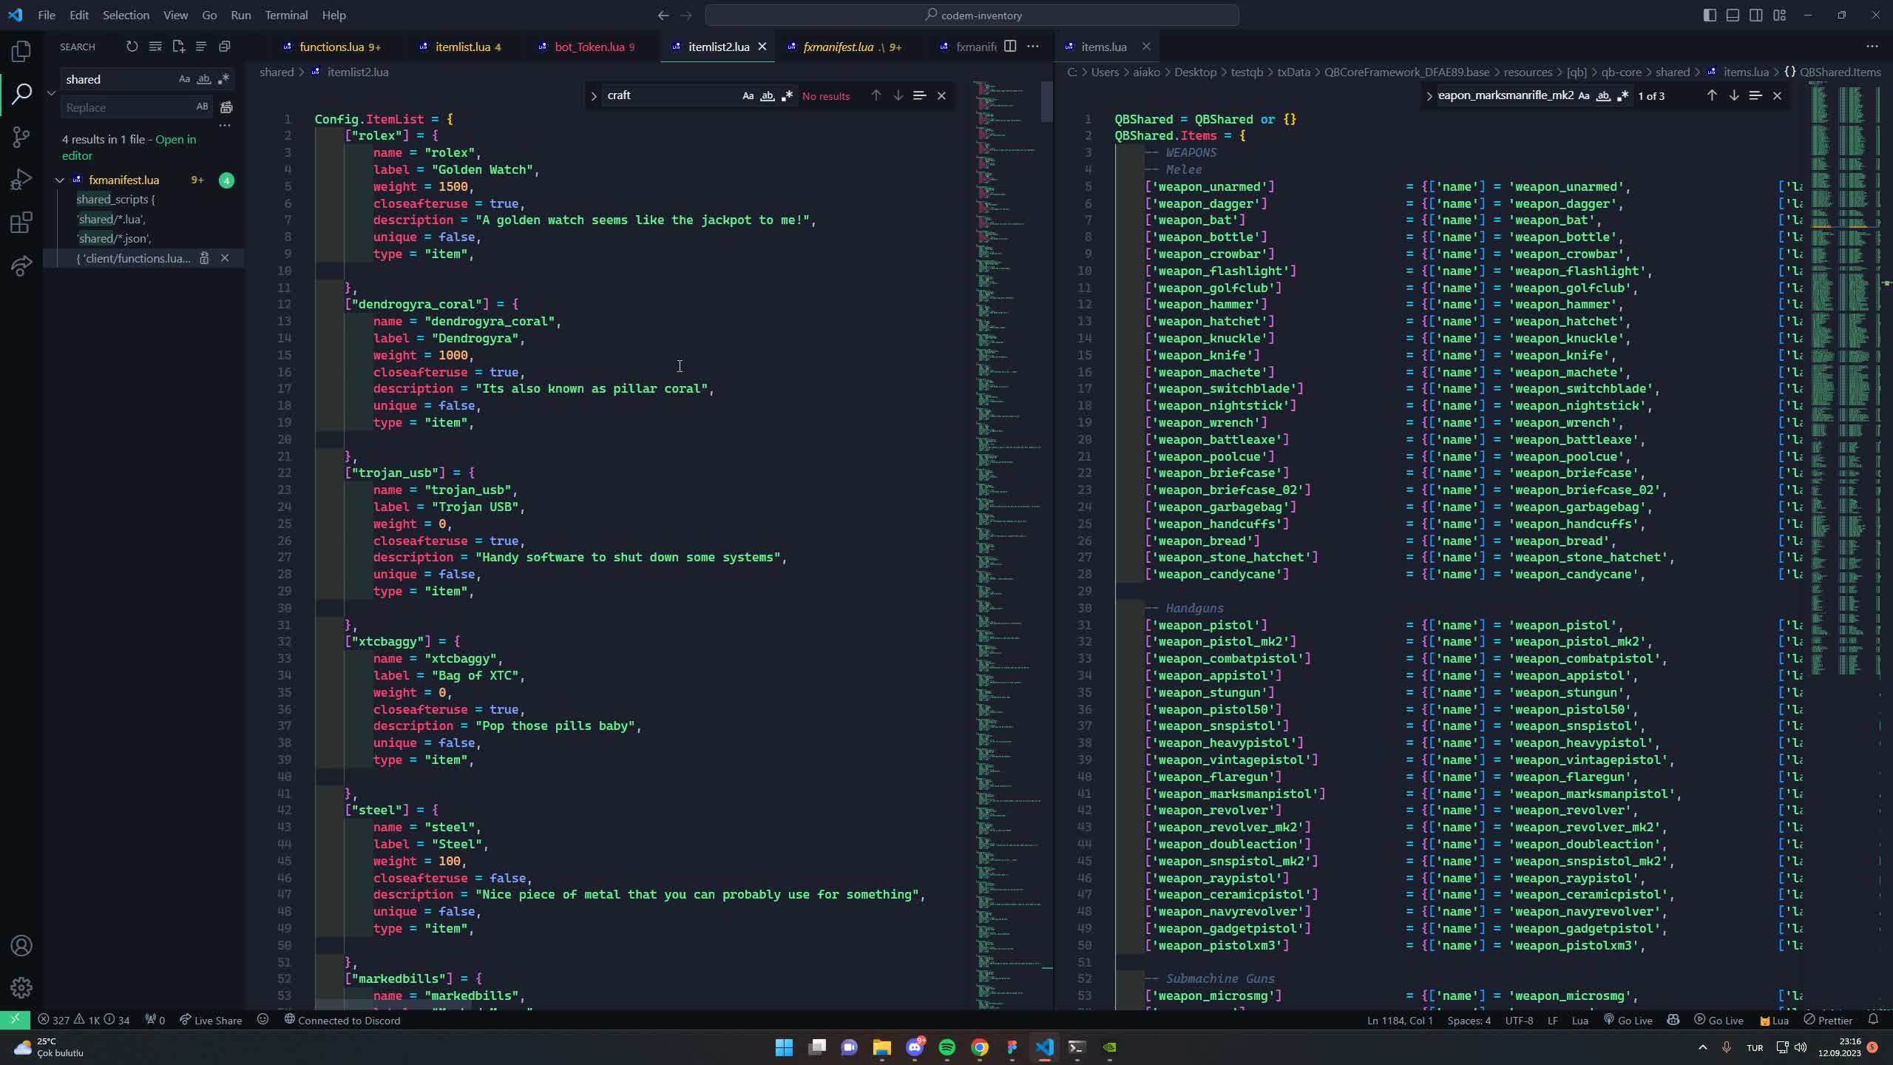Screen dimensions: 1893x1065
Task: Split the editor from the tab bar
Action: tap(1010, 46)
